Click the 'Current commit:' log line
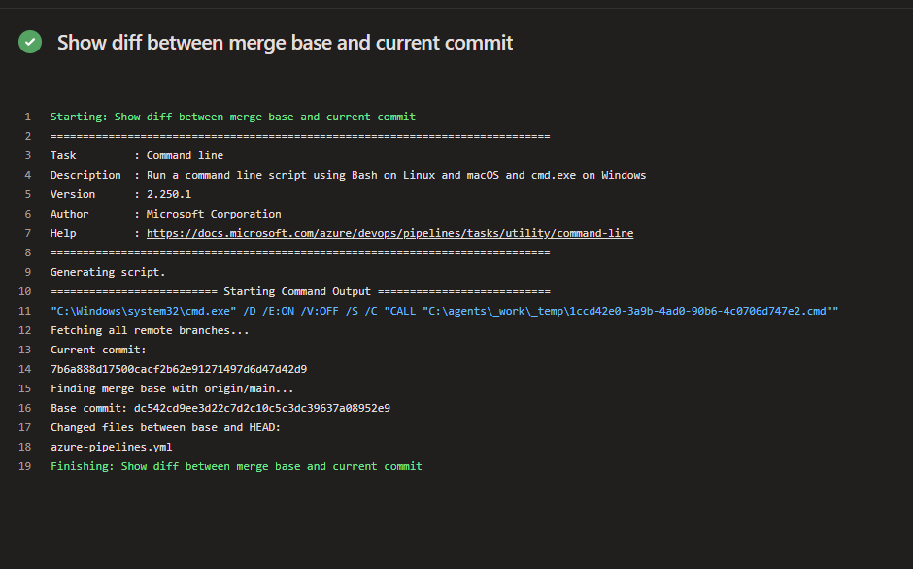This screenshot has width=913, height=569. [x=98, y=350]
